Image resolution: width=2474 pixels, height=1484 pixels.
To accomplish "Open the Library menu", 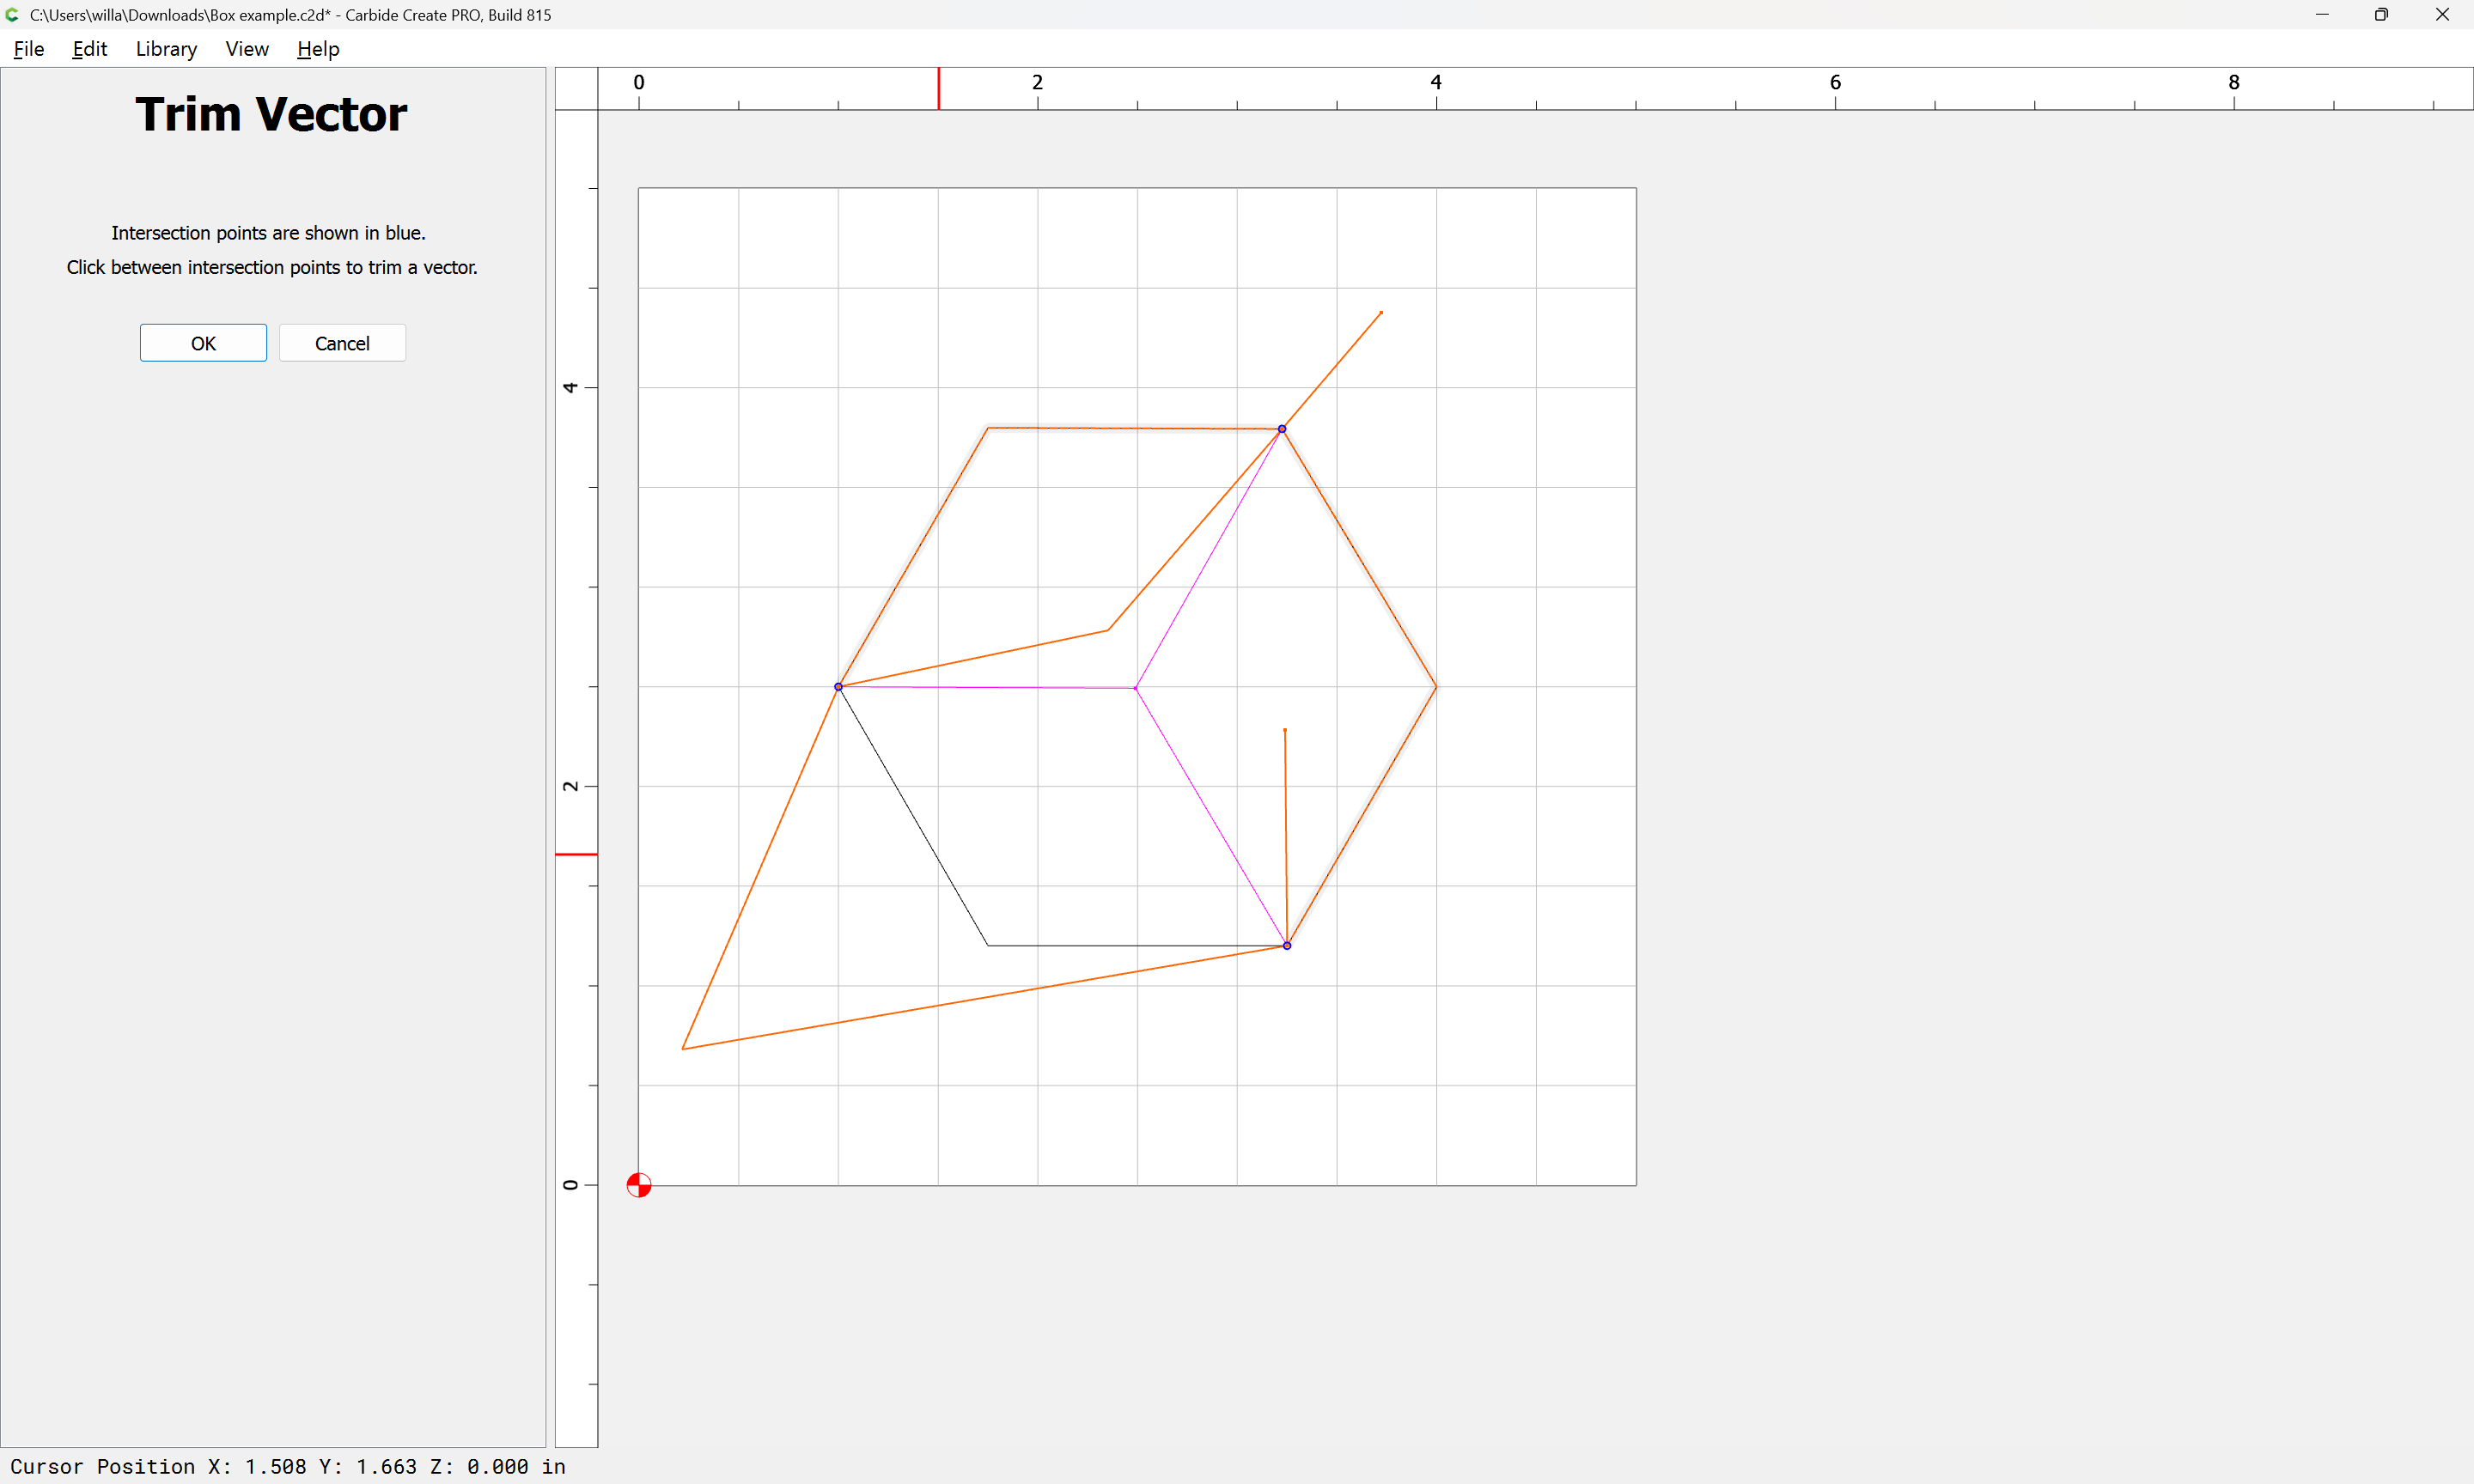I will click(x=166, y=49).
